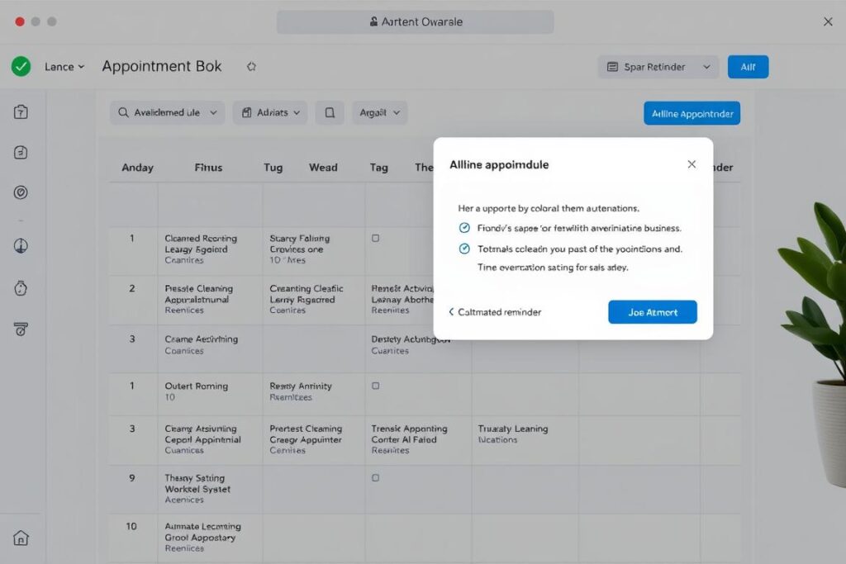
Task: Go to the home icon in sidebar
Action: pos(21,538)
